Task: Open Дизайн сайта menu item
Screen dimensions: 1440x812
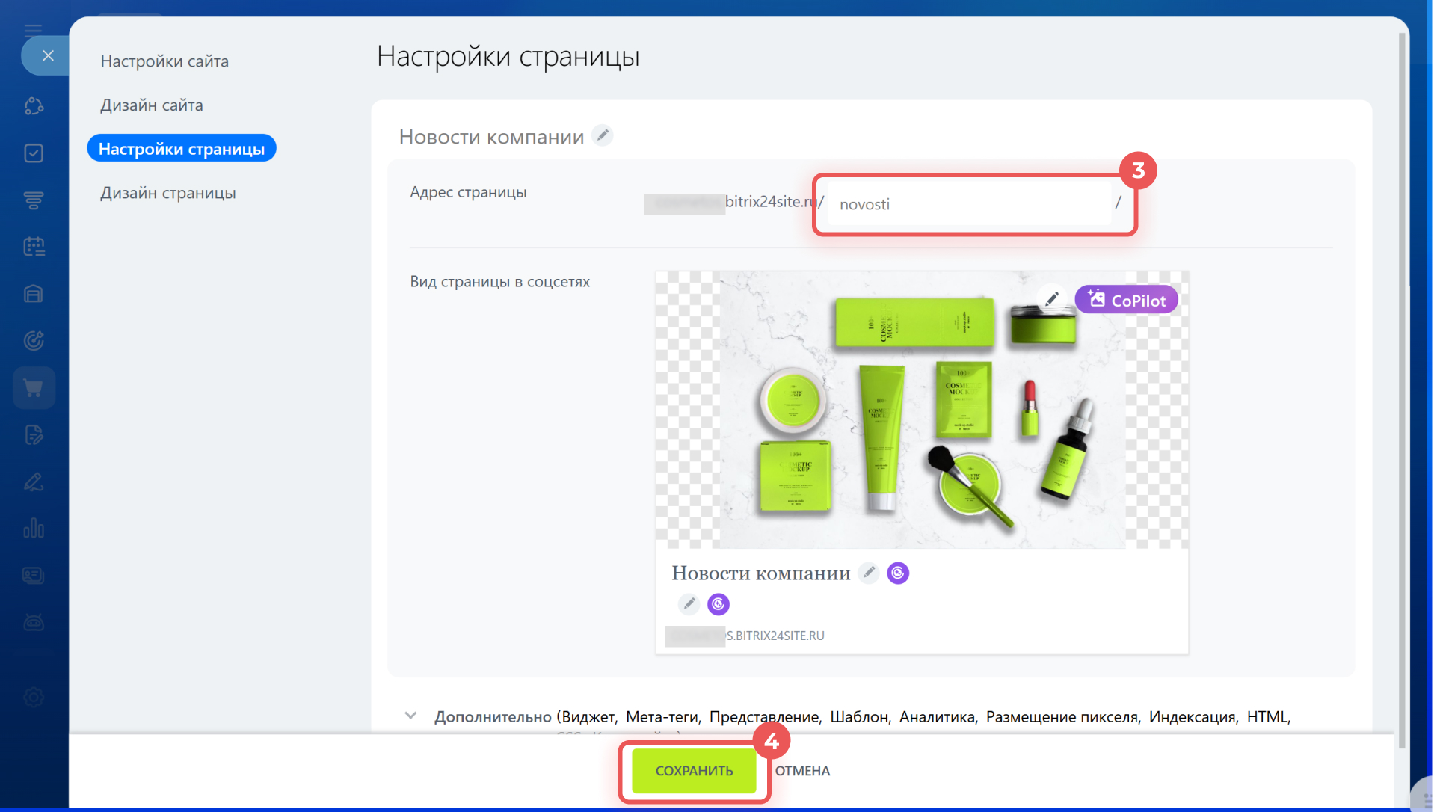Action: click(x=152, y=105)
